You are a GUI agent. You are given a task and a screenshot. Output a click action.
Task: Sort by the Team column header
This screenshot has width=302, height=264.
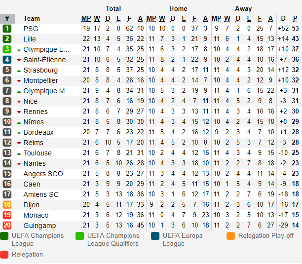pyautogui.click(x=32, y=18)
